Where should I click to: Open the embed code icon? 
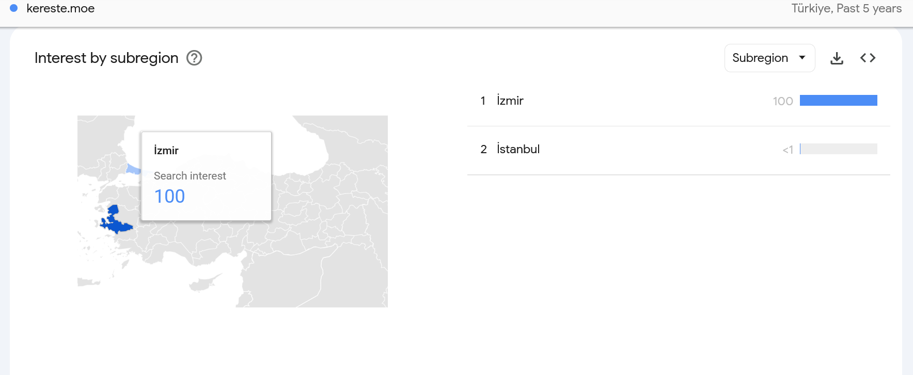pos(868,58)
